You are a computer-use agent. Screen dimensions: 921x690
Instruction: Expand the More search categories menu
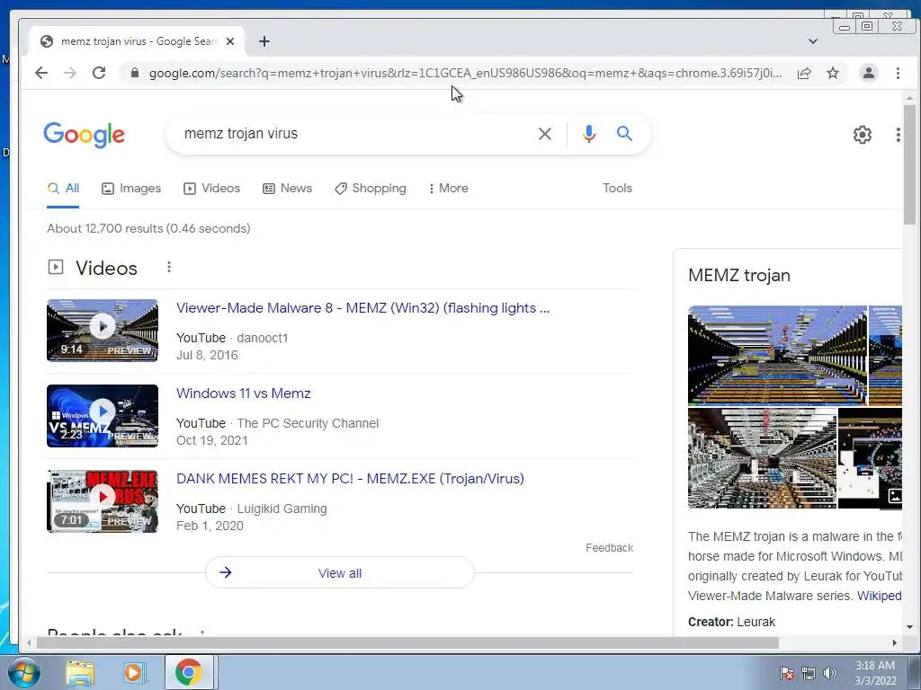pyautogui.click(x=448, y=189)
